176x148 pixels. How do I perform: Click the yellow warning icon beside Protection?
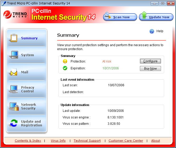click(65, 61)
